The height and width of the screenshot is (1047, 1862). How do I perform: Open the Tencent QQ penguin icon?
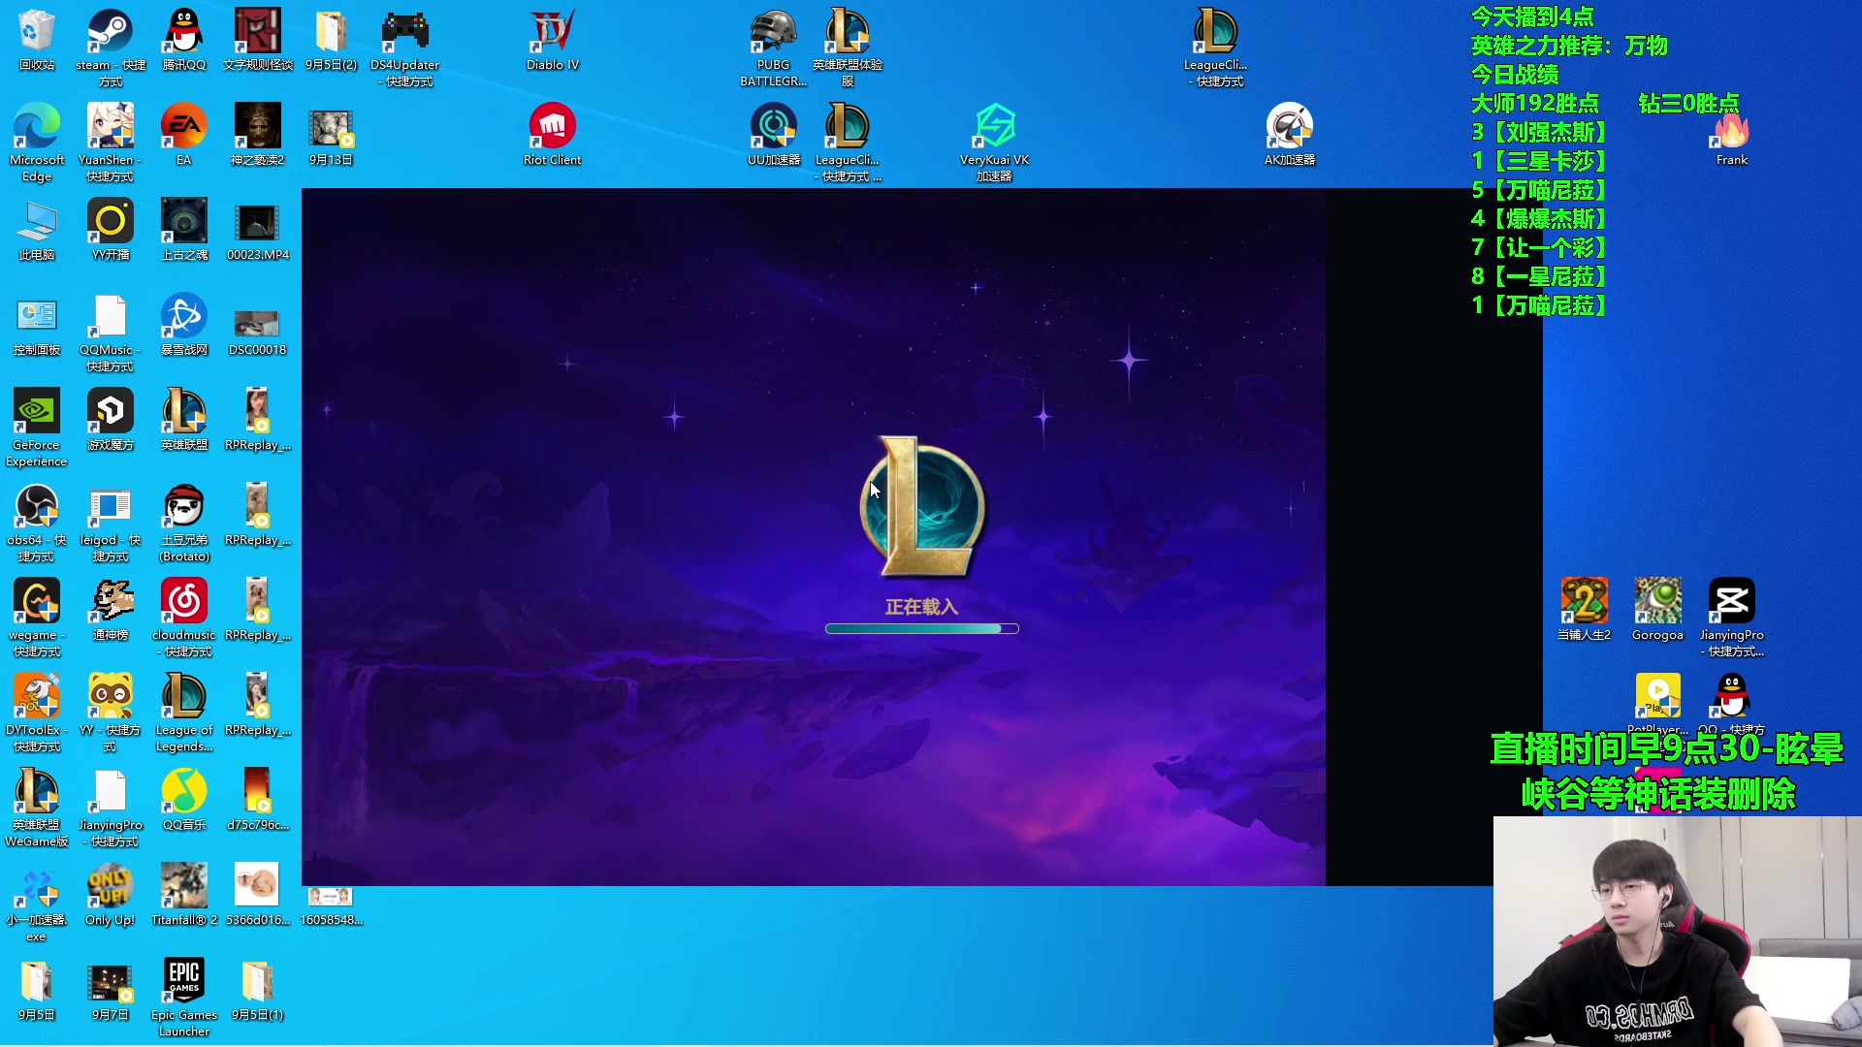(x=184, y=40)
